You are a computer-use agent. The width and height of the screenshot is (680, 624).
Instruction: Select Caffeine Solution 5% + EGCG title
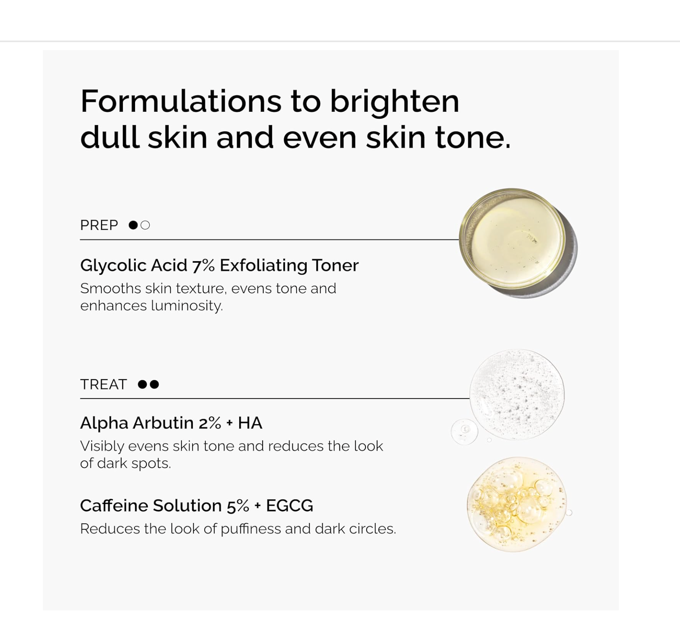pos(197,506)
